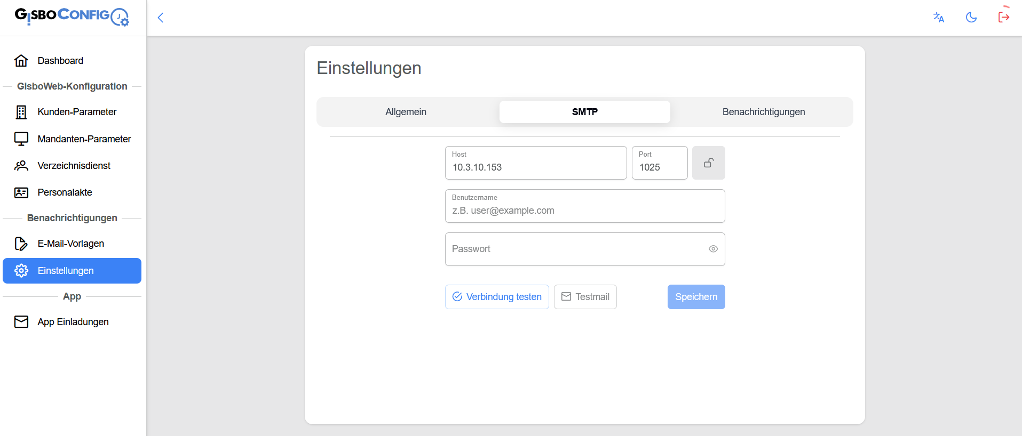Show password with eye icon
This screenshot has height=436, width=1022.
713,249
